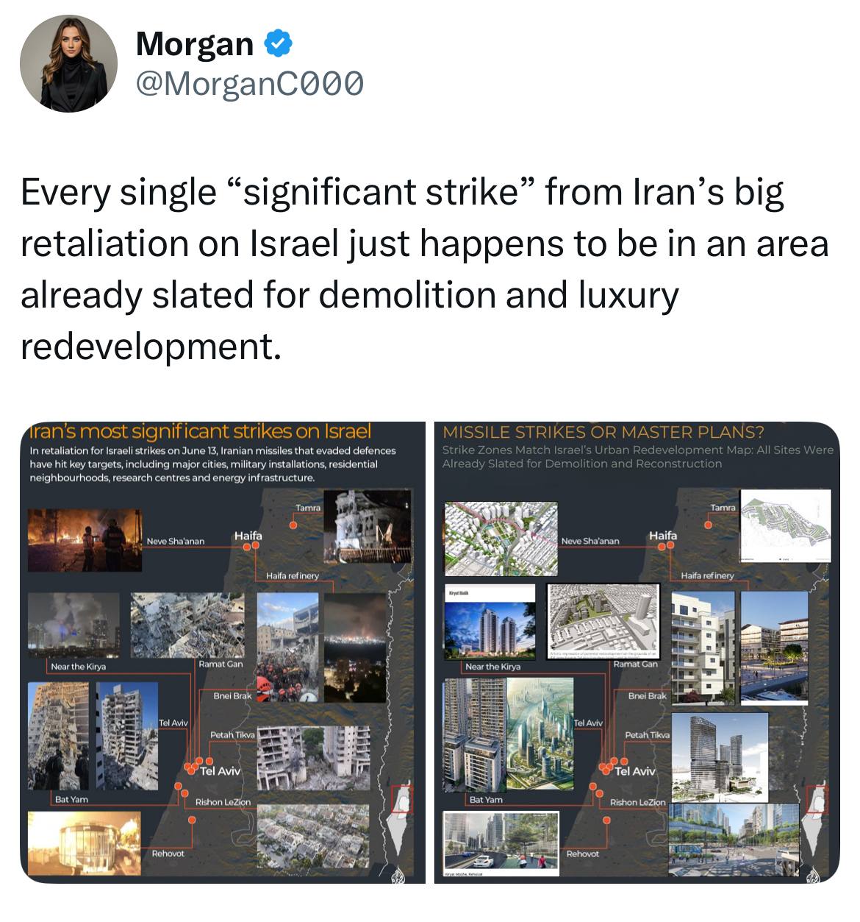Open the left infographic titled Iran's most significant strikes

point(223,652)
